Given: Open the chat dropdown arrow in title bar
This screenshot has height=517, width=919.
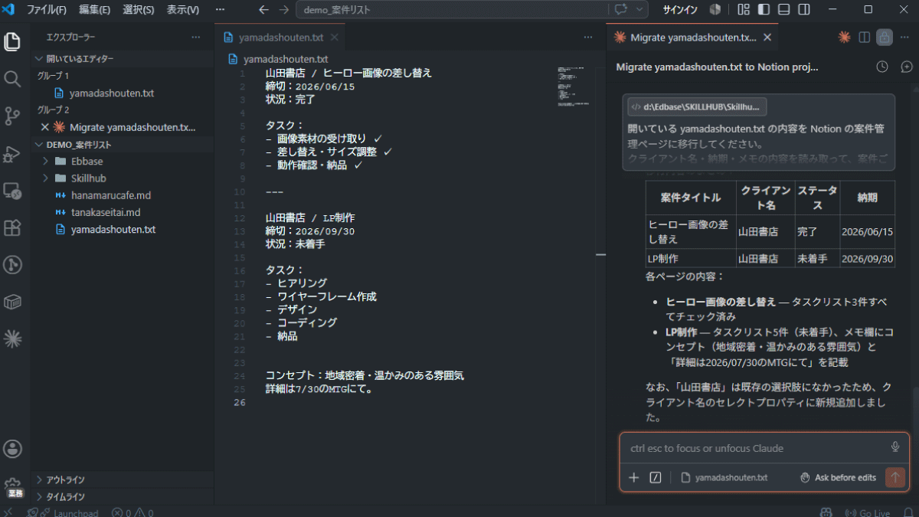Looking at the screenshot, I should pyautogui.click(x=639, y=10).
